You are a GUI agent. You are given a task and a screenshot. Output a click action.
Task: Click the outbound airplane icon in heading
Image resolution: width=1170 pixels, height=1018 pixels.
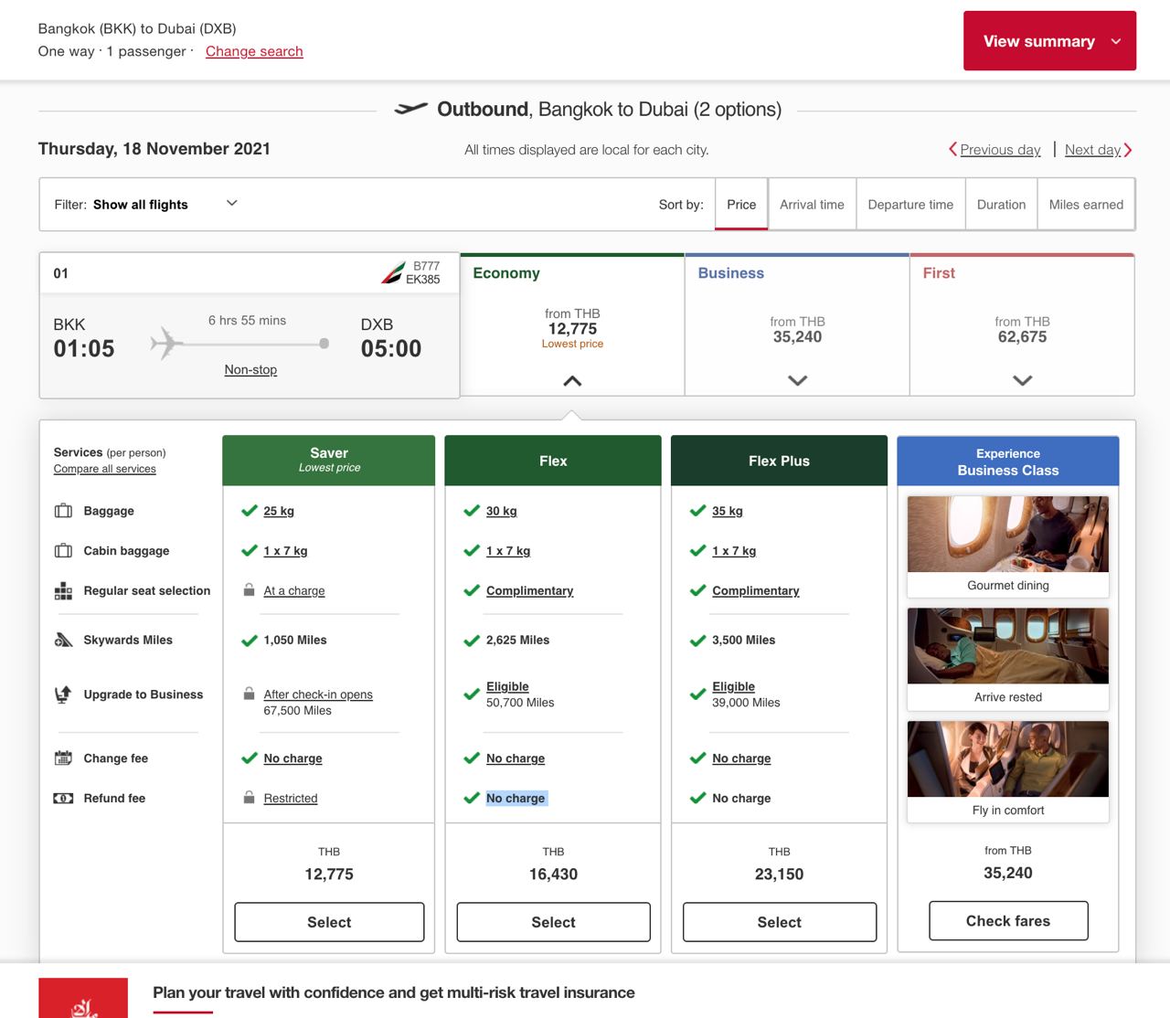click(410, 109)
